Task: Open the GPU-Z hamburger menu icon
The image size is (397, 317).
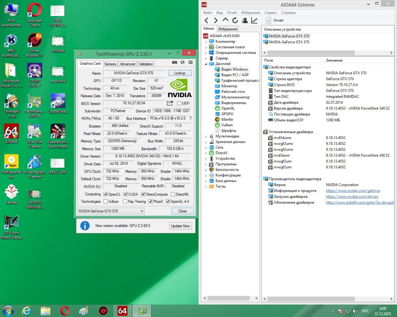Action: point(191,62)
